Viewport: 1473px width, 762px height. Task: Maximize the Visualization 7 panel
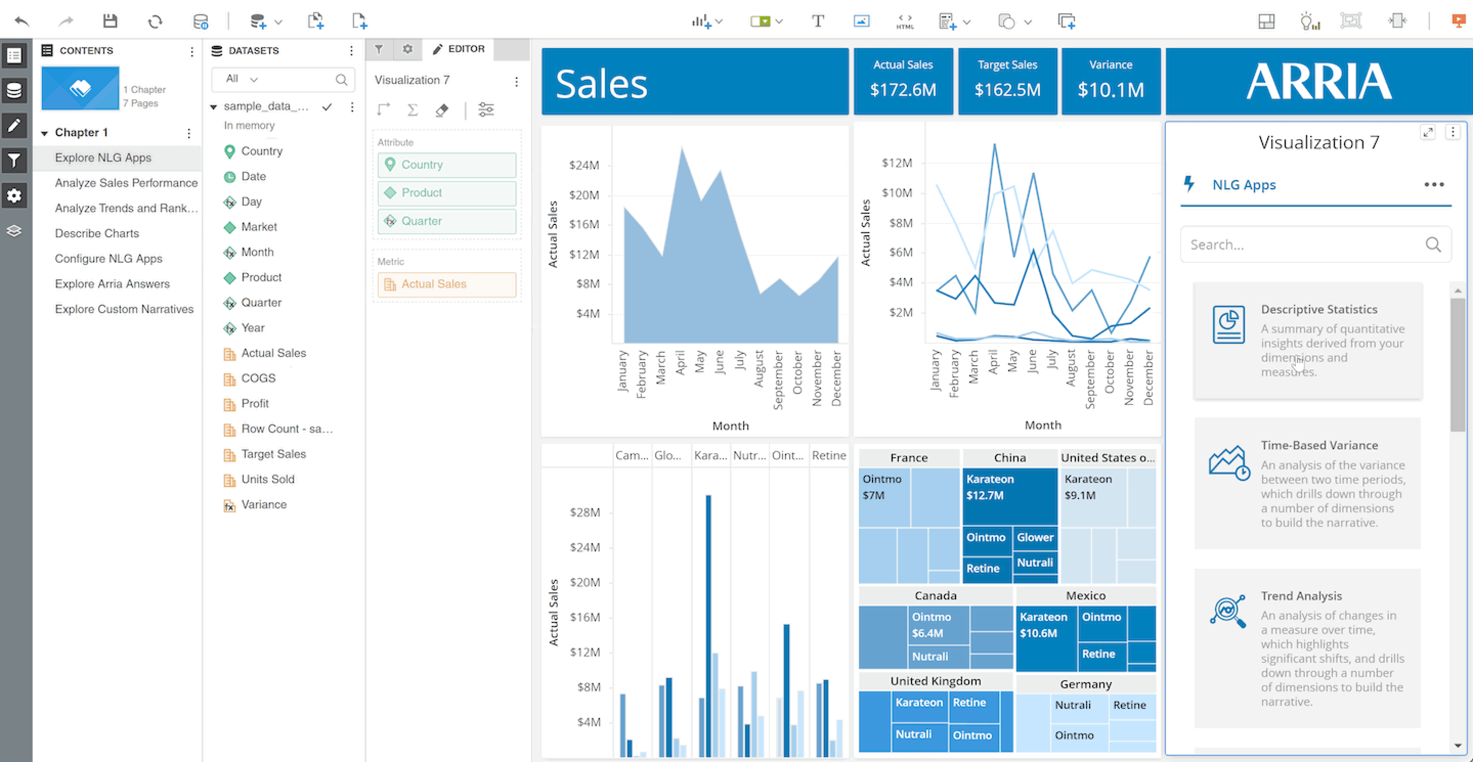tap(1428, 132)
